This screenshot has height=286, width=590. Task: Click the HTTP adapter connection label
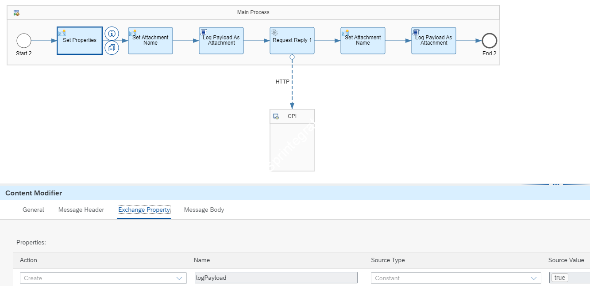[x=282, y=82]
